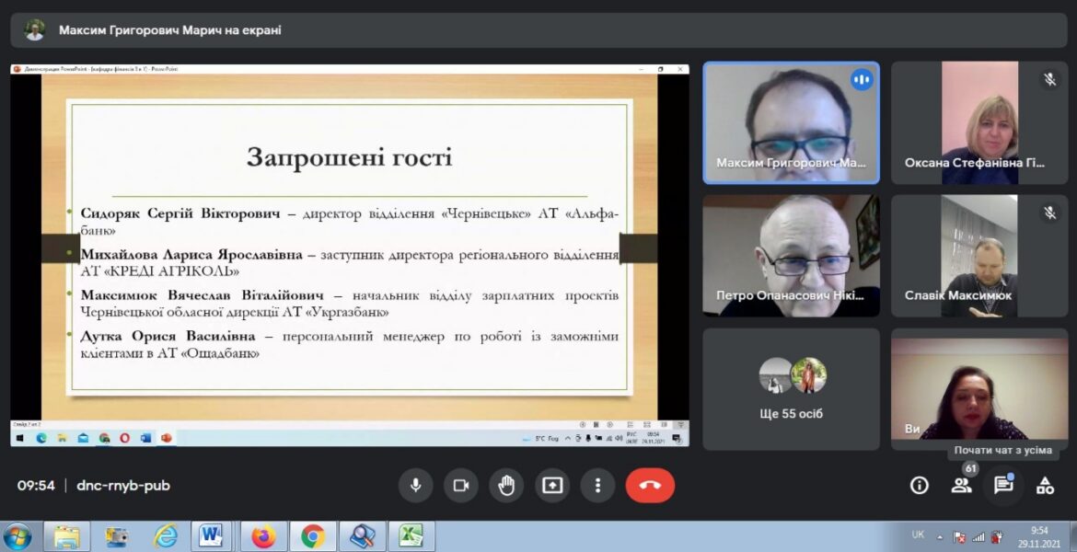This screenshot has width=1077, height=552.
Task: Select Петро Опанасович video tile
Action: [791, 256]
